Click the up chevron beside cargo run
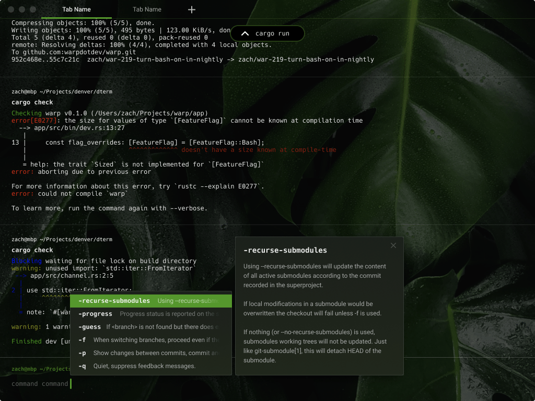Screen dimensions: 535x401 [245, 33]
